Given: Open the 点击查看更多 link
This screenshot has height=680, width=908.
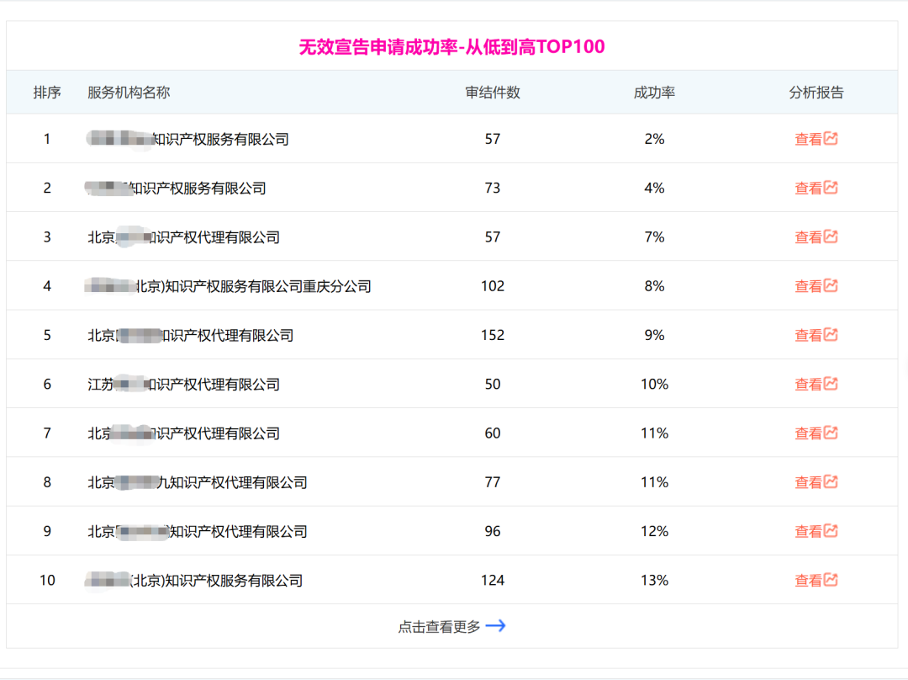Looking at the screenshot, I should 440,627.
